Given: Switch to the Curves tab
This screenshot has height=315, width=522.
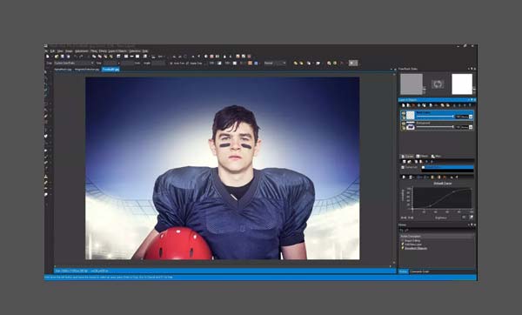Looking at the screenshot, I should click(x=407, y=156).
